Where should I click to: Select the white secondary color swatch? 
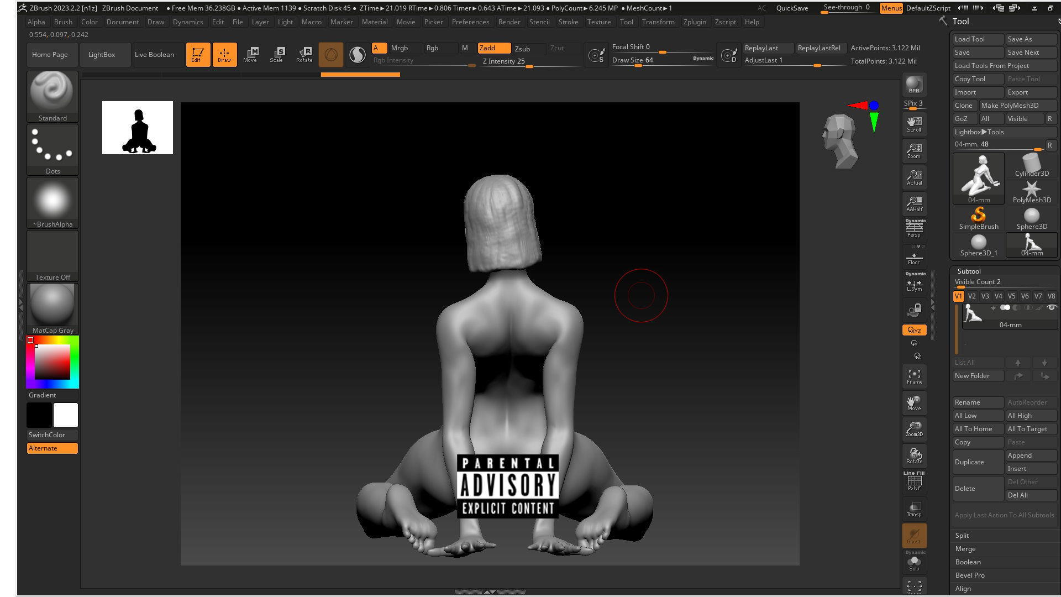[x=66, y=415]
